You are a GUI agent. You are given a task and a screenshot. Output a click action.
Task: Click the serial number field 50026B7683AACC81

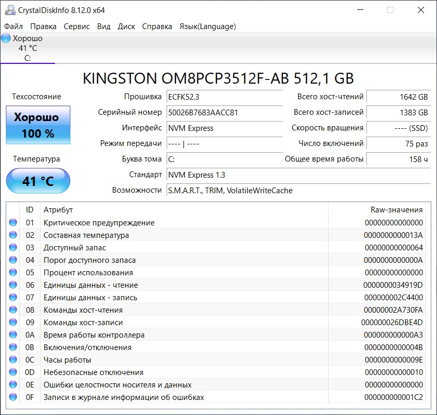225,112
